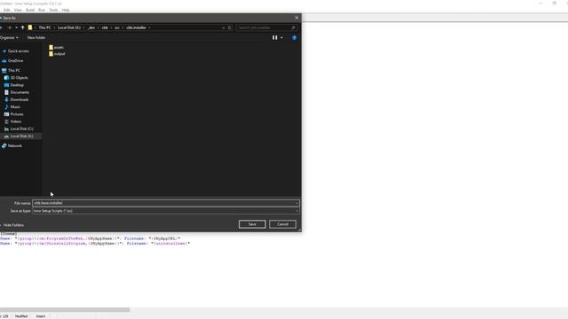Click Local Disk breadcrumb in address bar

tap(69, 27)
